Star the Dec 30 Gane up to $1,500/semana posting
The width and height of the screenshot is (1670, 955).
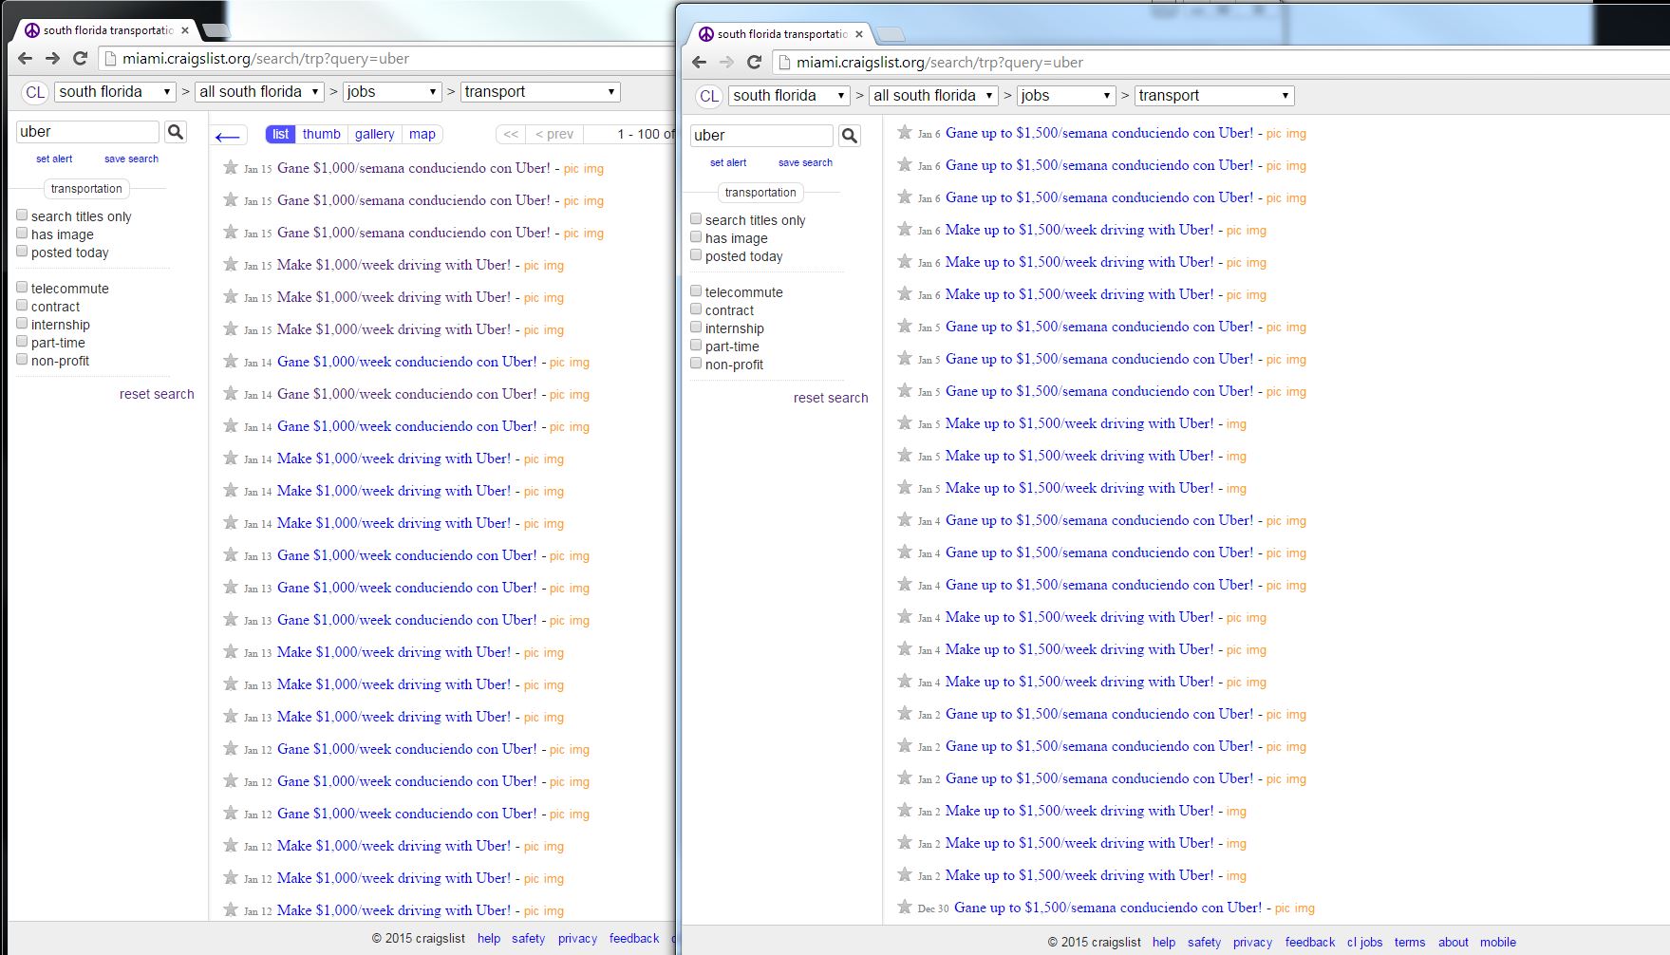[x=905, y=908]
